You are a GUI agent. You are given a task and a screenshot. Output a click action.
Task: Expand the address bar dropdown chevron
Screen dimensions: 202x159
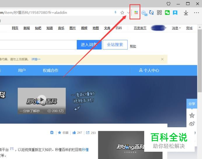pos(128,13)
